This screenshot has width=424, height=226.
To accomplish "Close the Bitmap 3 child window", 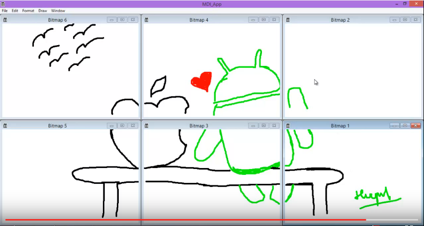I will tap(274, 125).
